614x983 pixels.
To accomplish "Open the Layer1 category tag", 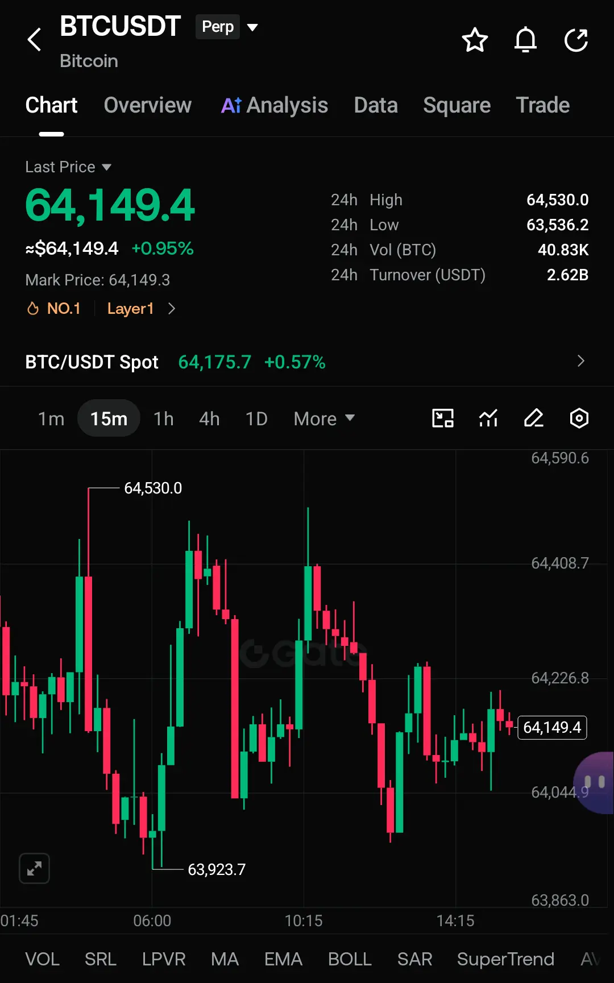I will tap(131, 308).
